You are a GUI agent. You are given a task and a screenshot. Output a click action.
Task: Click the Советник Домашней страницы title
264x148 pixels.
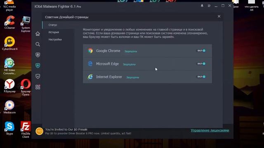[x=66, y=17]
